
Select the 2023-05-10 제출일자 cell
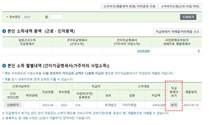coord(191,105)
